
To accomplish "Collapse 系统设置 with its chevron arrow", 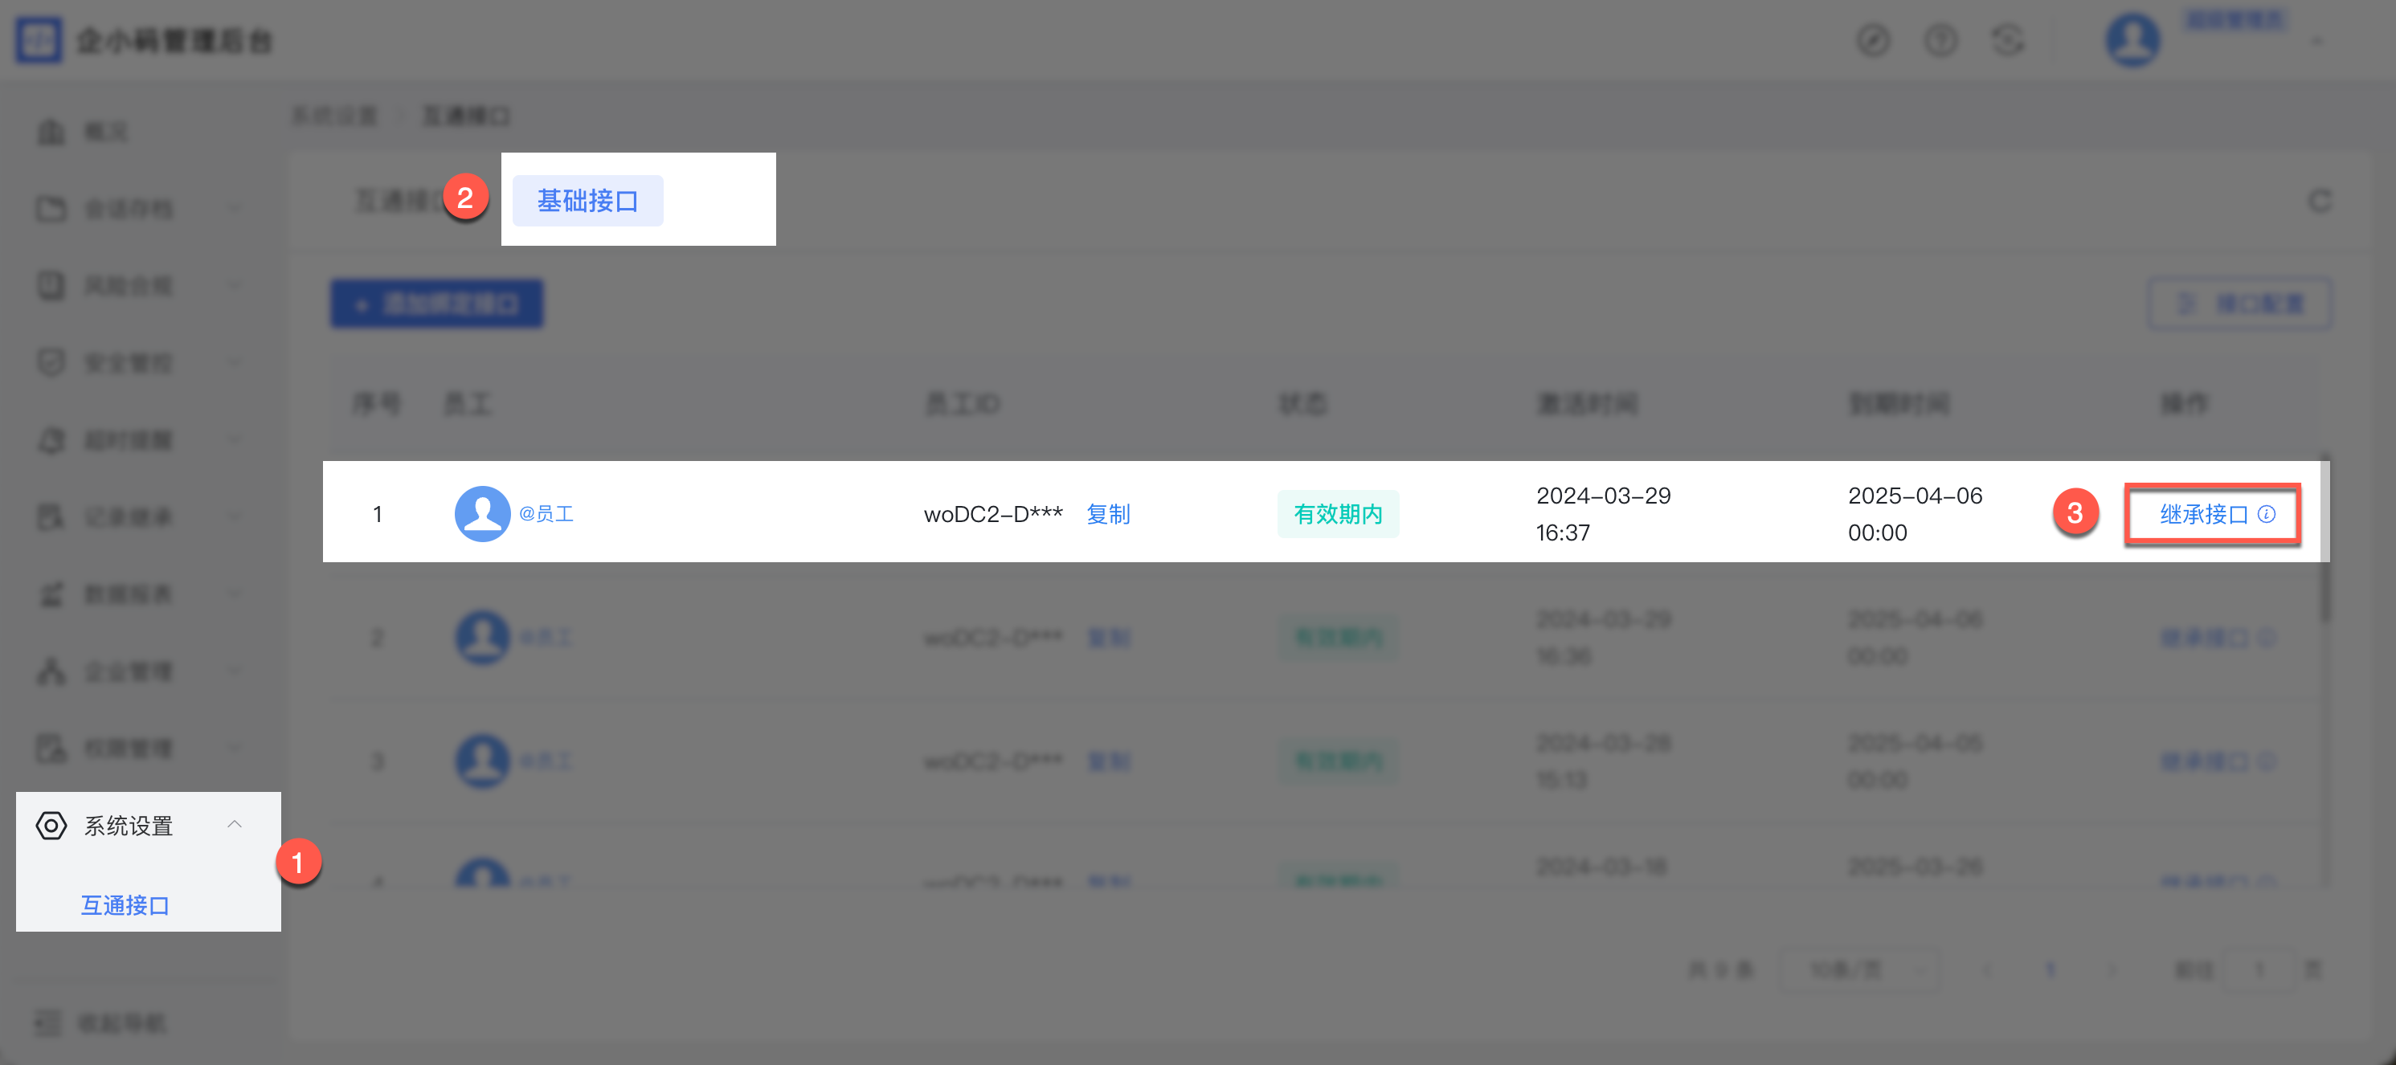I will (235, 824).
